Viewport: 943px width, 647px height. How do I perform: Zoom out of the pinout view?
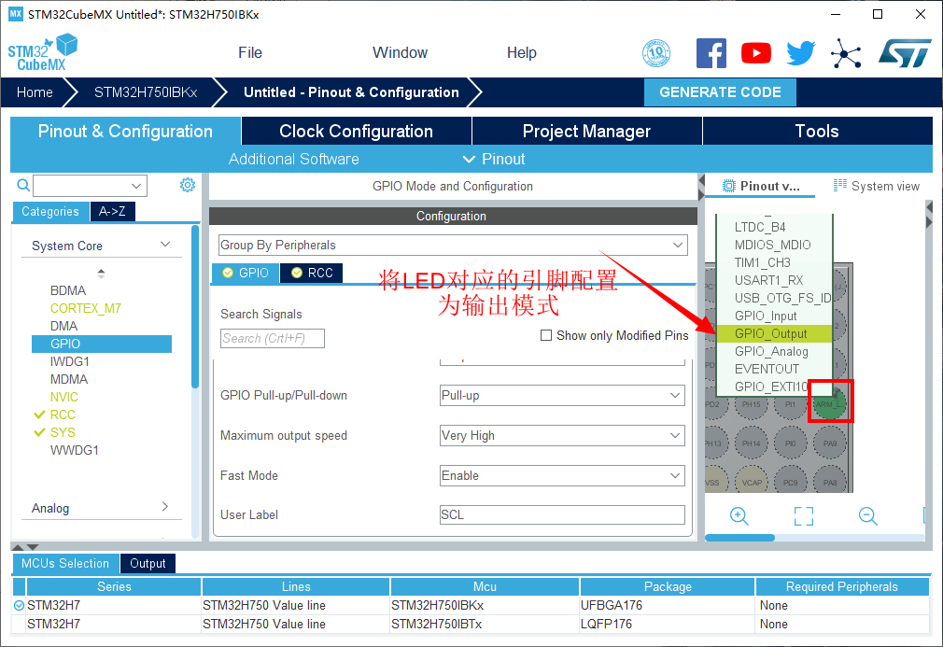point(867,516)
